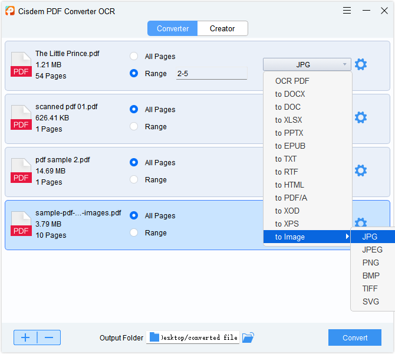Select Range for sample-pdf images file
The height and width of the screenshot is (354, 395).
coord(134,232)
